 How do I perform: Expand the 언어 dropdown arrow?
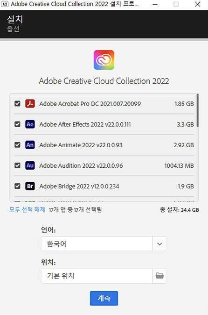[159, 244]
